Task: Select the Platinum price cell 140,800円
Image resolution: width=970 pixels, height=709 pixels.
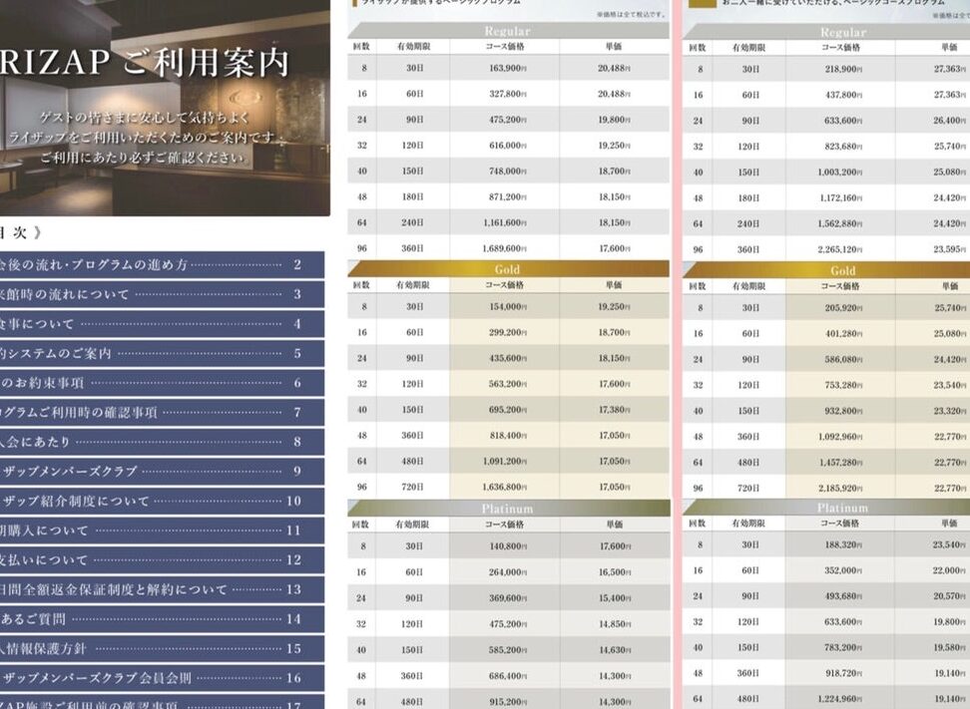Action: 507,546
